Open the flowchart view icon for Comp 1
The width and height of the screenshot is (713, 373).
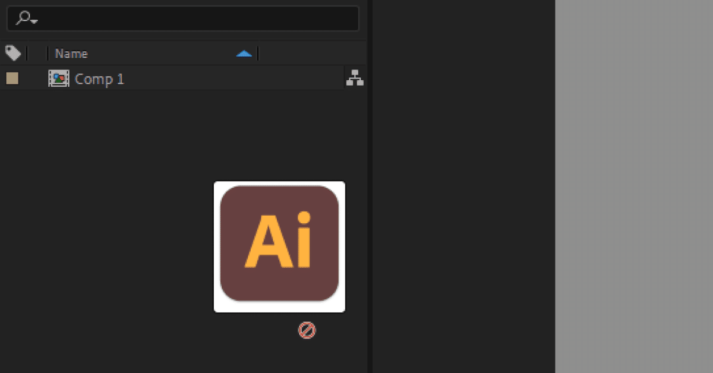[355, 78]
